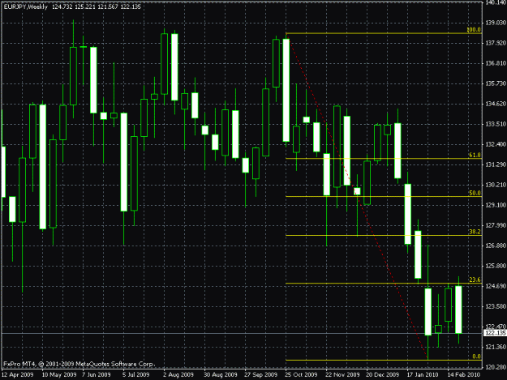Click the 137.920 price axis label
Image resolution: width=507 pixels, height=380 pixels.
pos(496,43)
